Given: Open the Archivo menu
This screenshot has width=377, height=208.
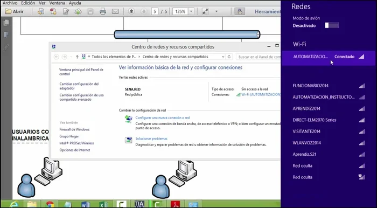Looking at the screenshot, I should (x=10, y=3).
